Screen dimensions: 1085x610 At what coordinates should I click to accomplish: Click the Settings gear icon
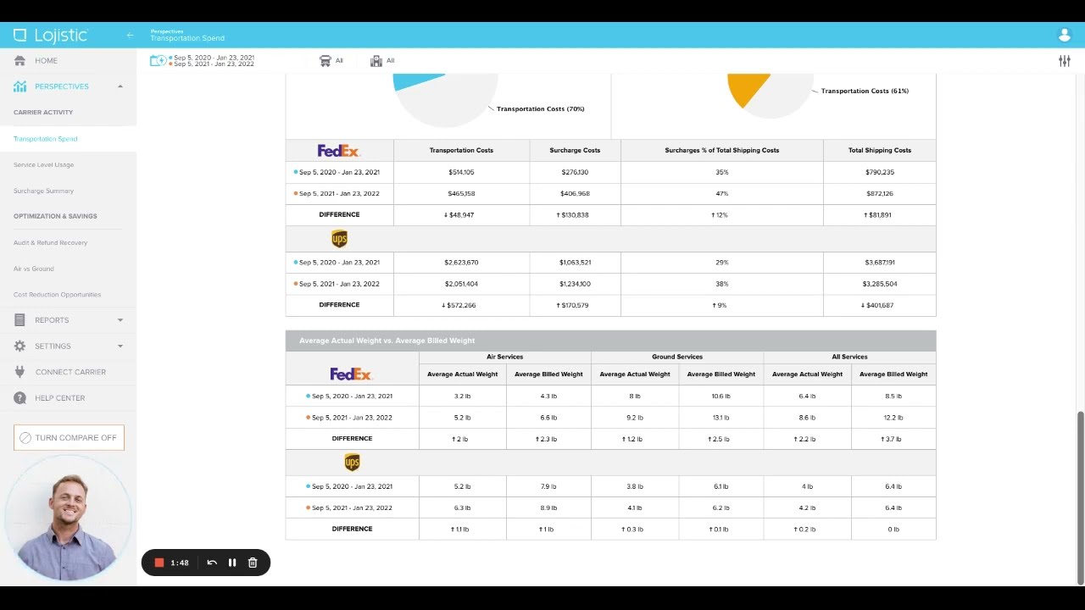19,346
